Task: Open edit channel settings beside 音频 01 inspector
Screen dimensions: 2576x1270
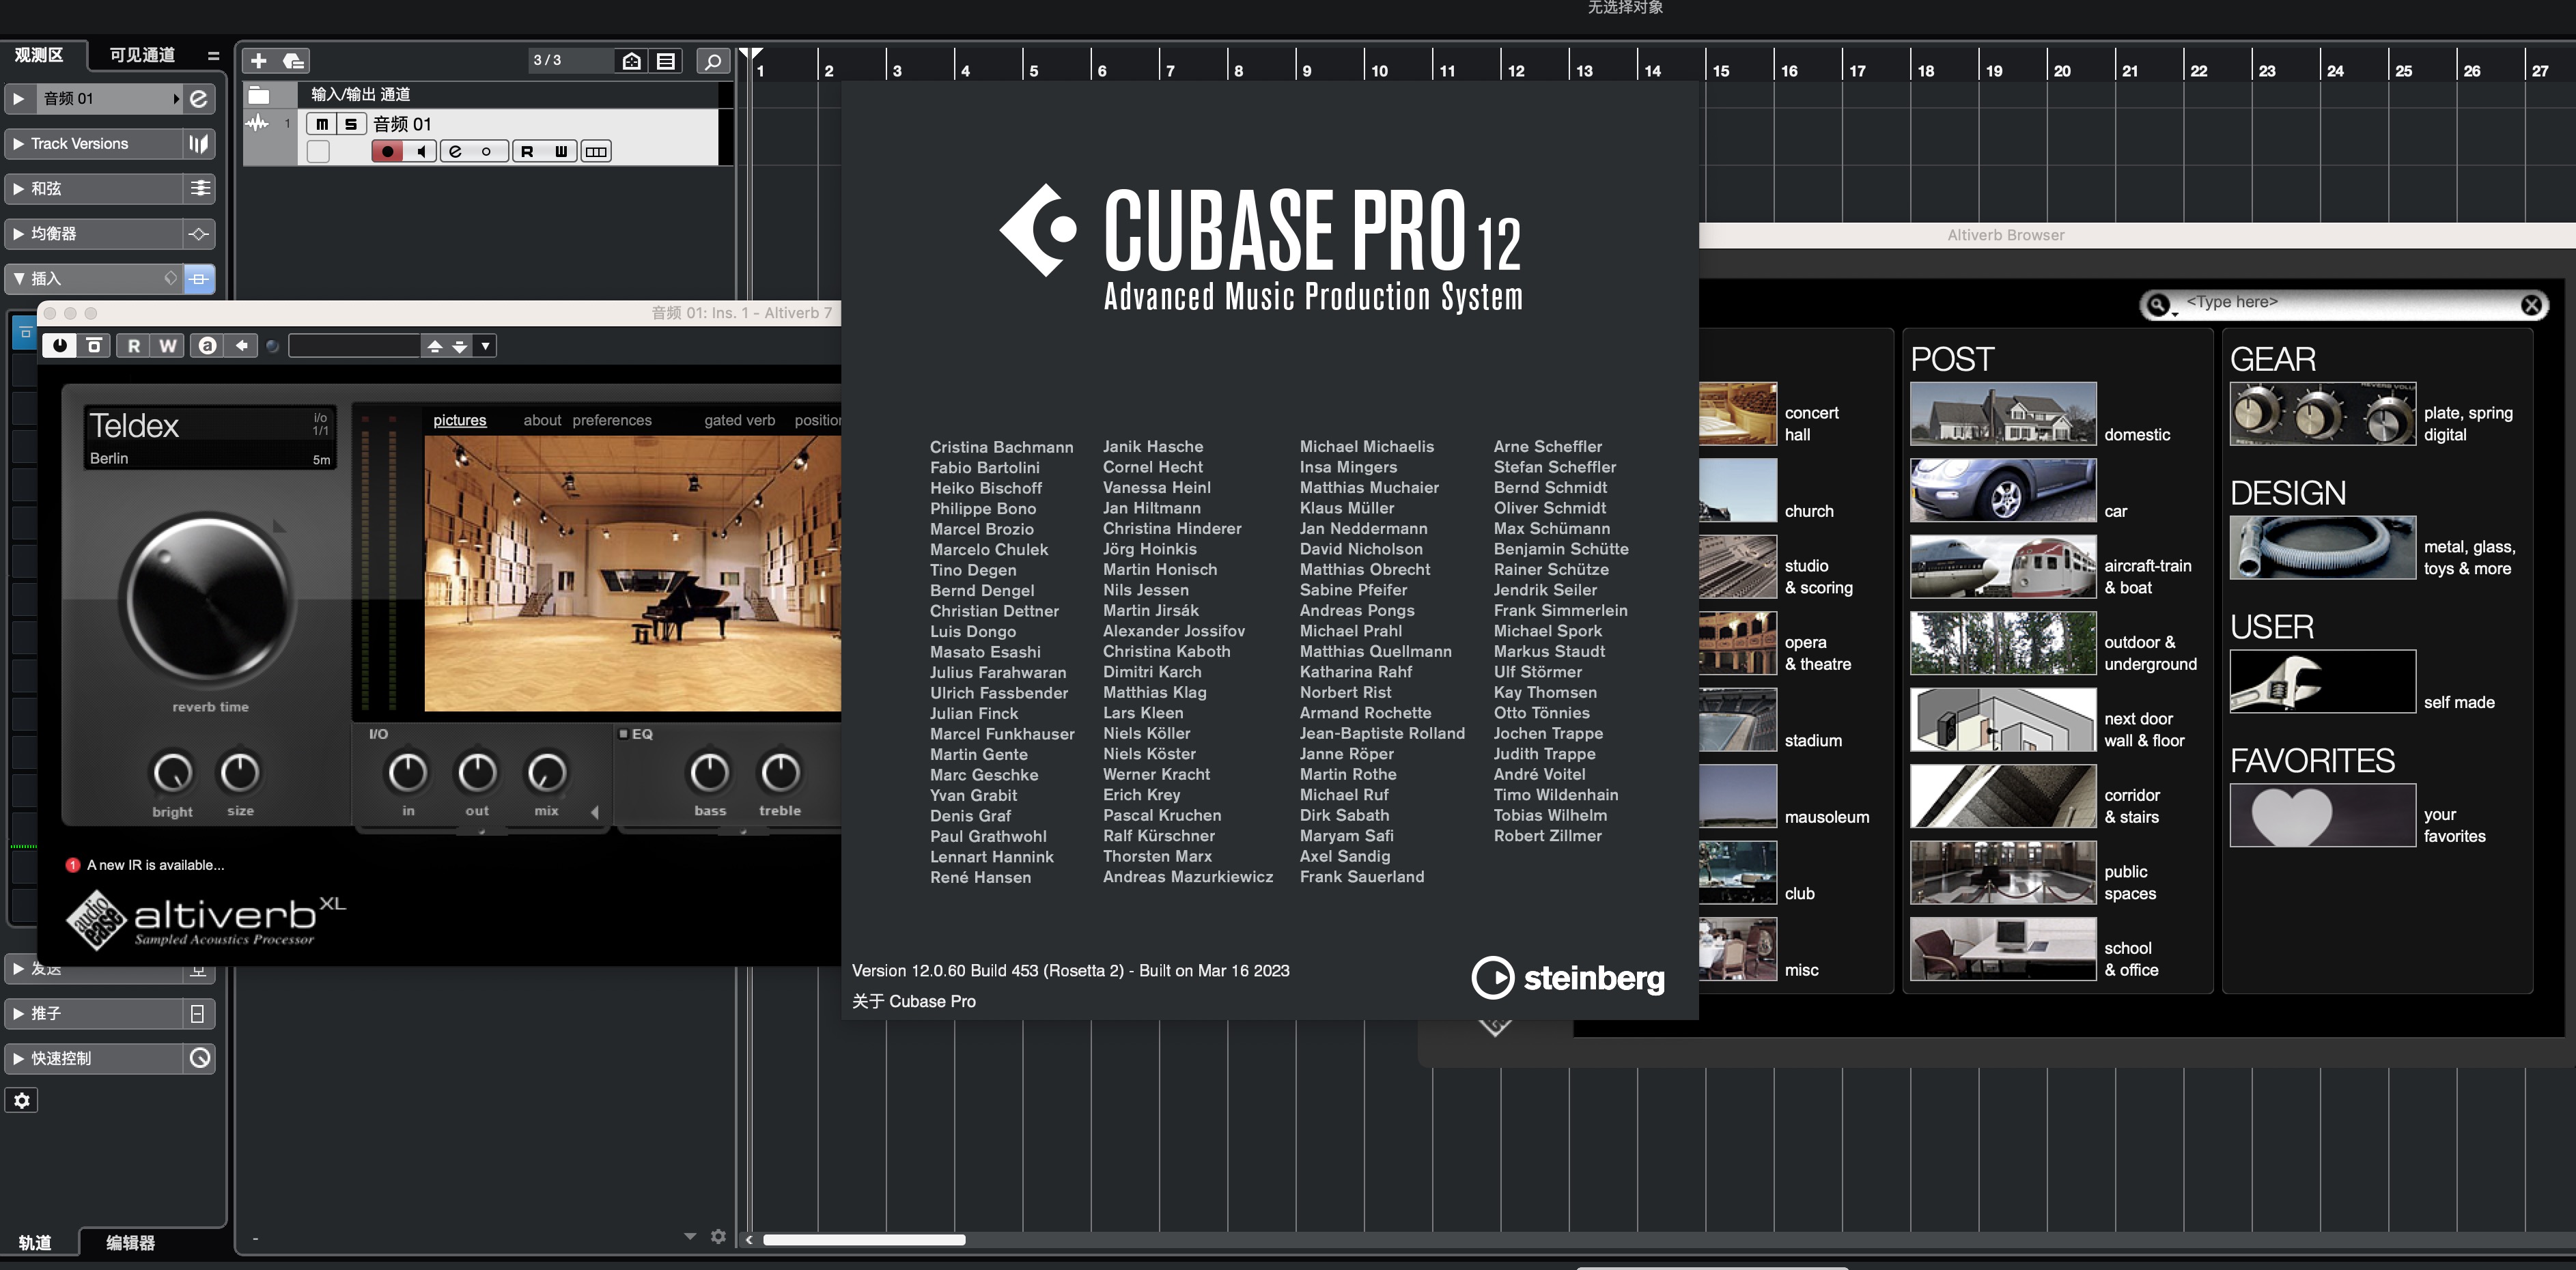Action: click(199, 98)
